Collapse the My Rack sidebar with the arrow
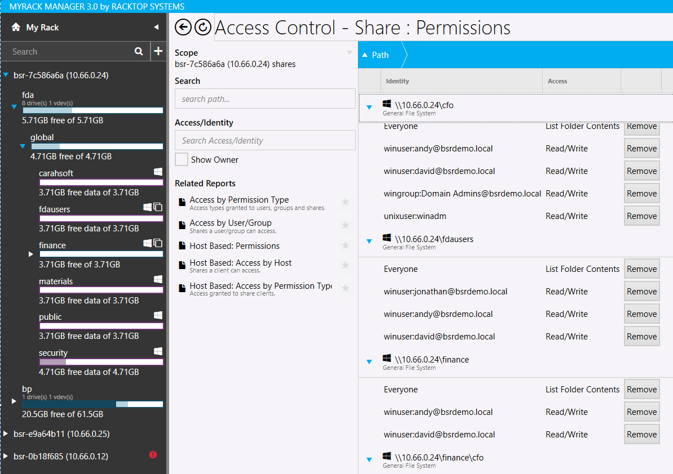Screen dimensions: 673x474 [x=156, y=27]
